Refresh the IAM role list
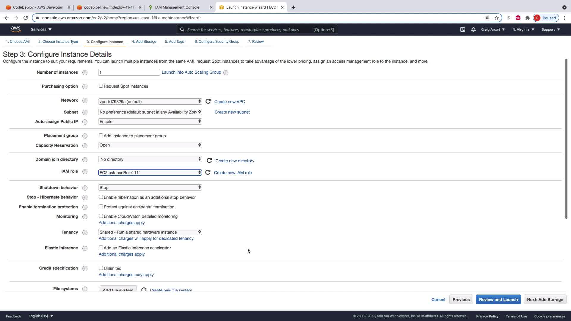The width and height of the screenshot is (571, 321). click(x=208, y=172)
